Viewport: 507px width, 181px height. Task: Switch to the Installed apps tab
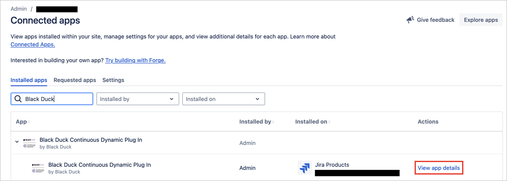(29, 80)
